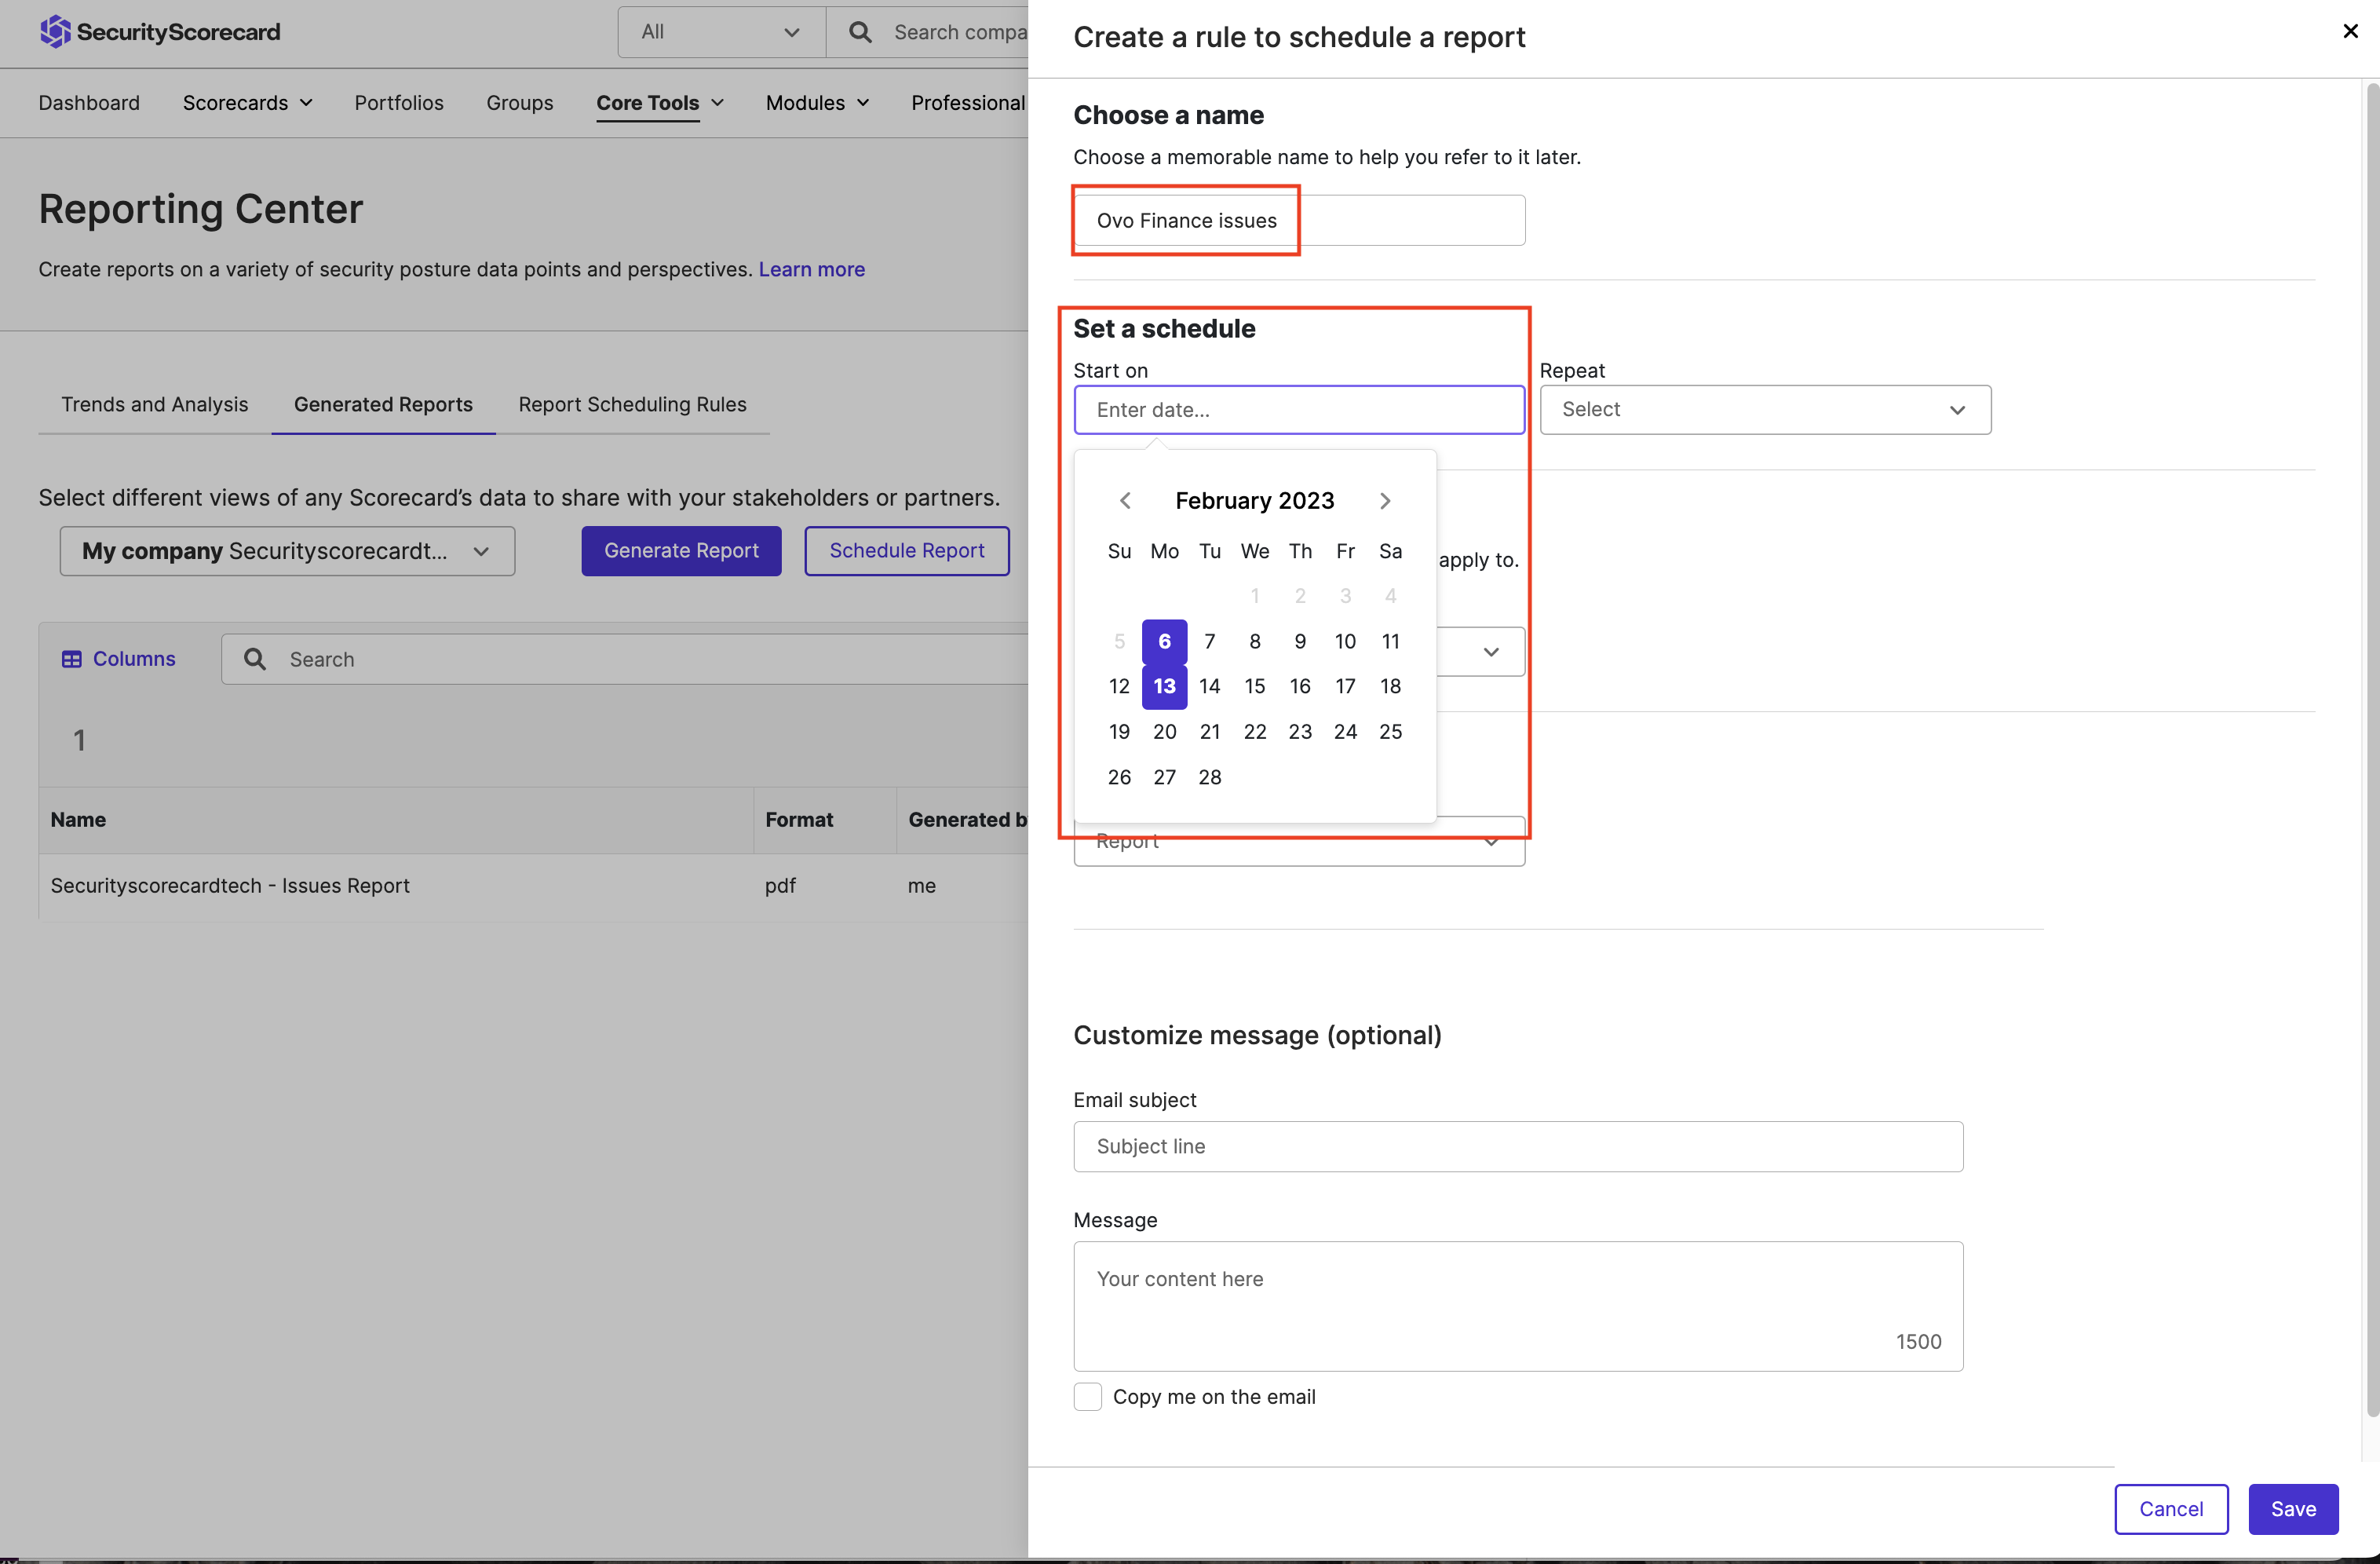
Task: Open Portfolios in the navigation bar
Action: click(x=399, y=103)
